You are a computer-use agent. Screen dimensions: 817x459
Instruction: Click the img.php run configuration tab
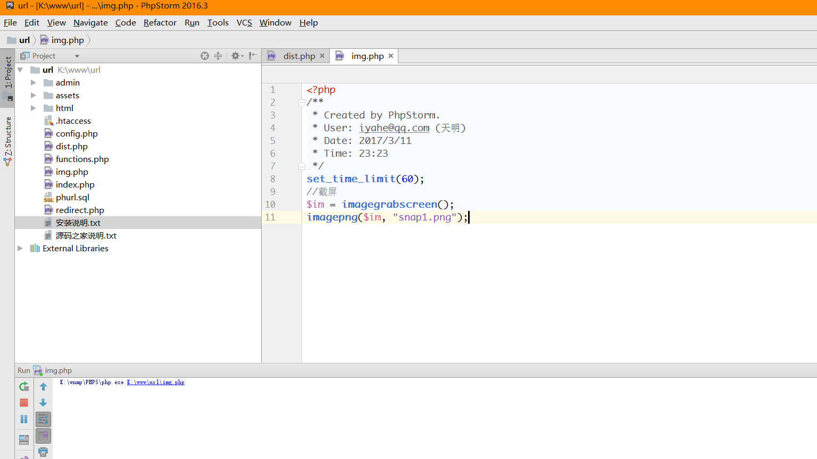(x=53, y=370)
